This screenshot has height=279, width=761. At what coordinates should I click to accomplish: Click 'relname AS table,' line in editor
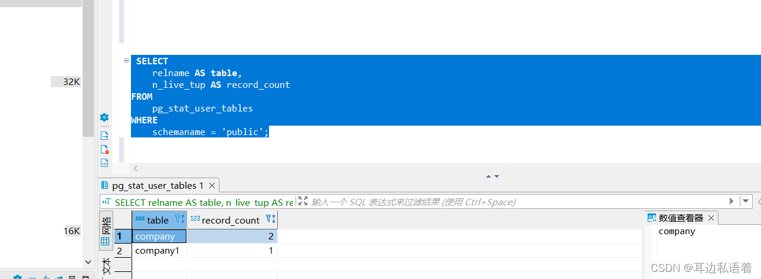[x=197, y=73]
